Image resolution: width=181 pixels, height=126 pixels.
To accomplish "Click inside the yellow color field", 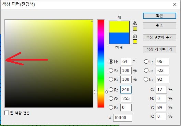I will 49,64.
